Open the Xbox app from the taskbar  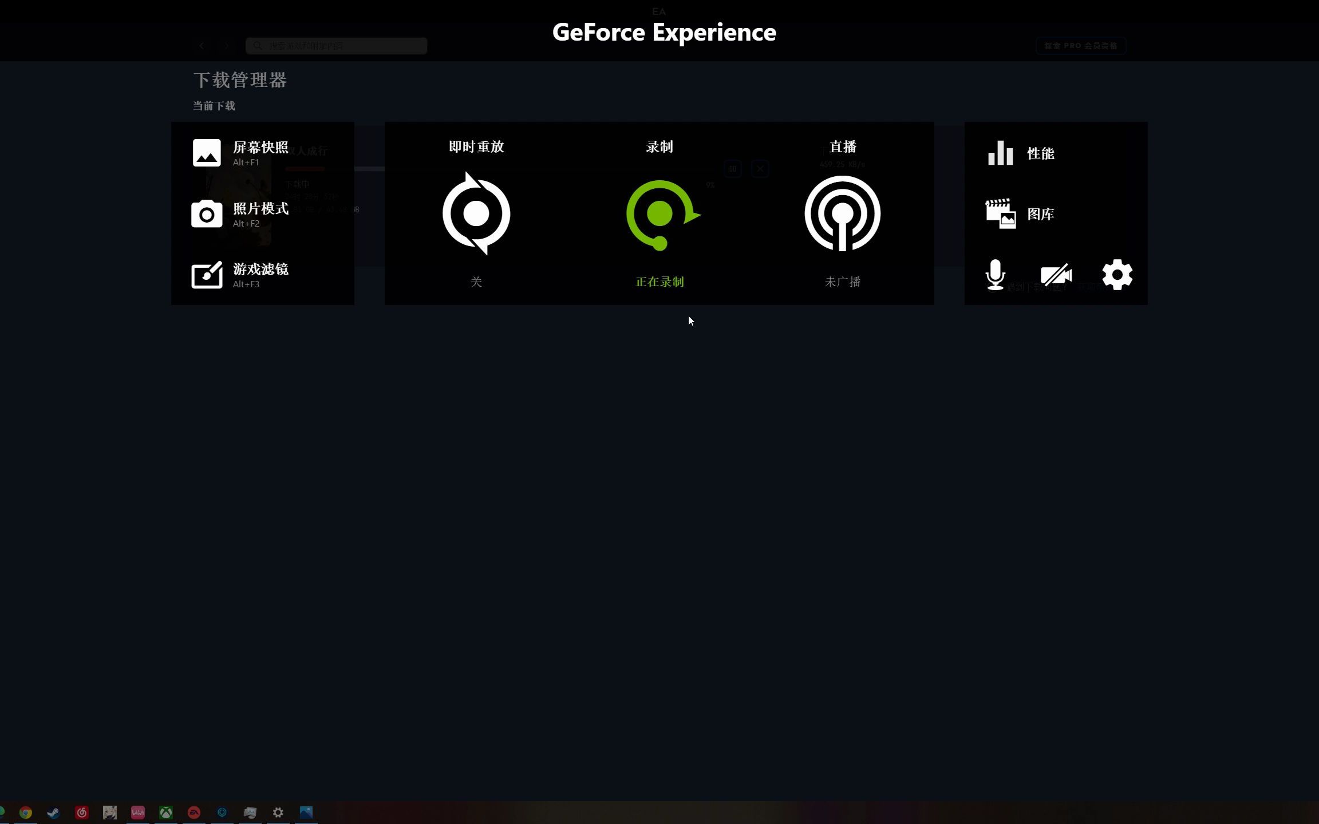pyautogui.click(x=166, y=813)
